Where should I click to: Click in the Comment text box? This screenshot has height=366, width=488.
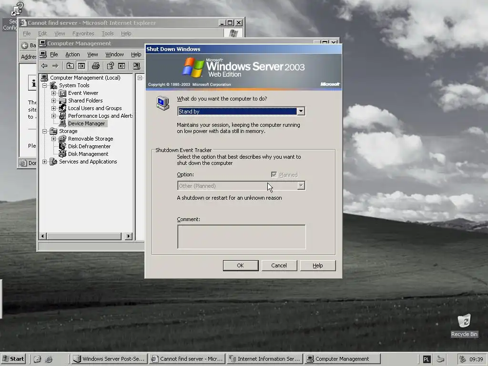[242, 237]
